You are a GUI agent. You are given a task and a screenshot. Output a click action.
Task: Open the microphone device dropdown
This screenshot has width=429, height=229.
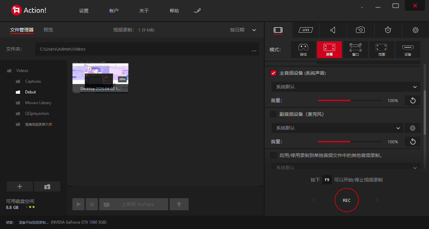(336, 128)
